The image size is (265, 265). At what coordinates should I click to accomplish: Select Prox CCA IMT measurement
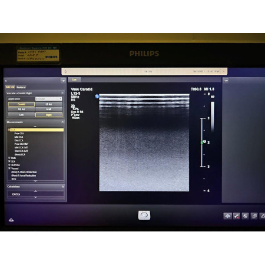coord(21,144)
